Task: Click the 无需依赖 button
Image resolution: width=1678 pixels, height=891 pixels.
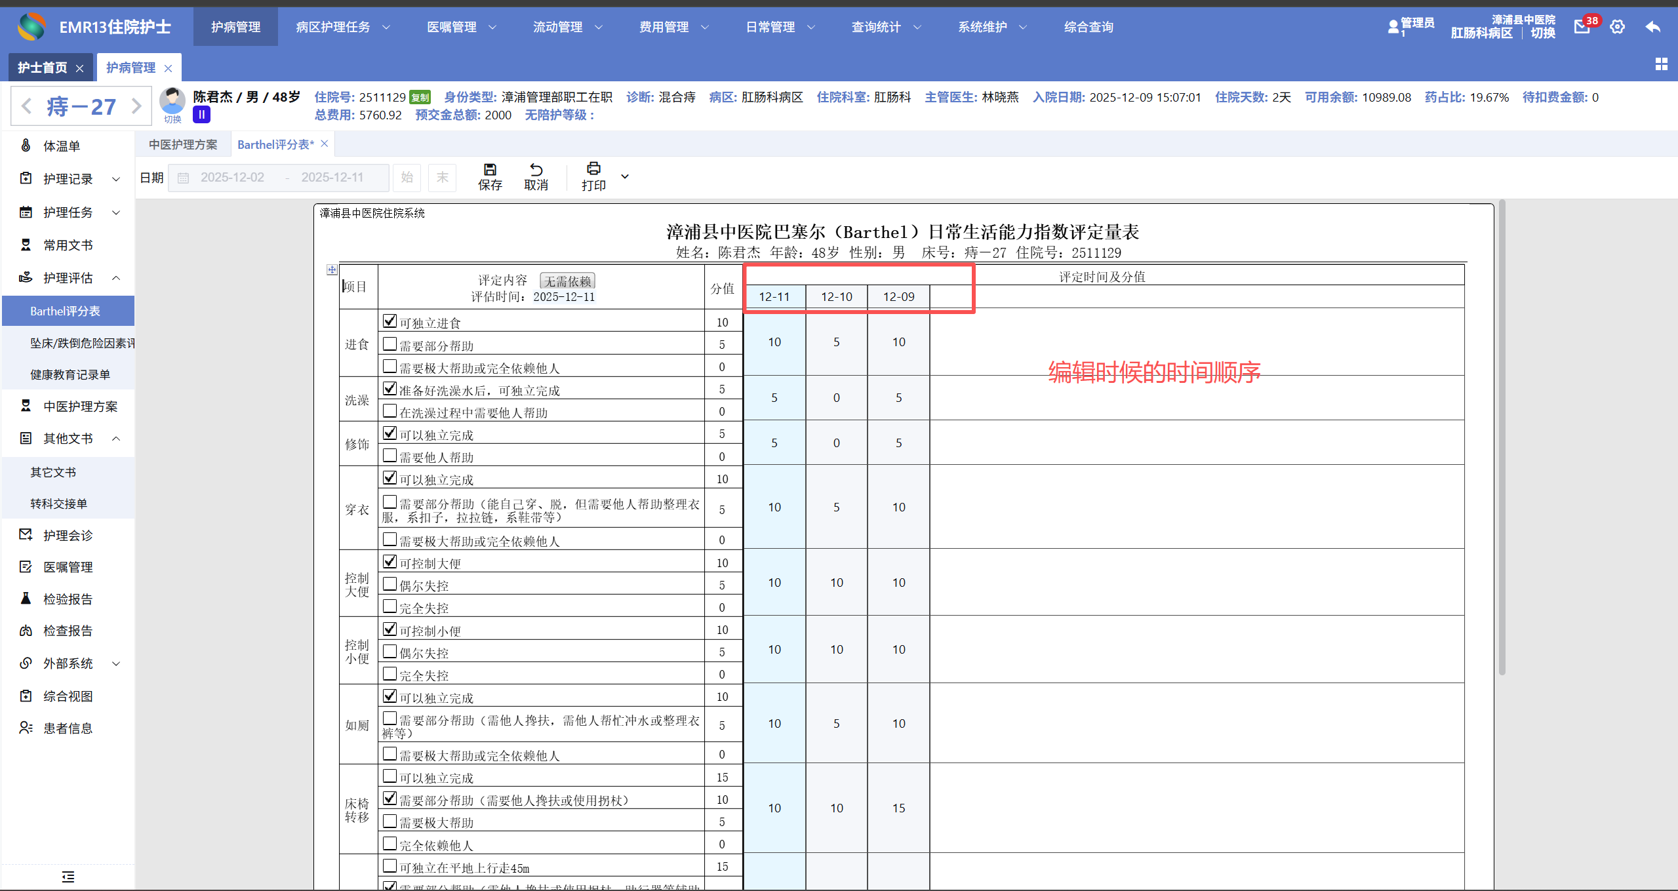Action: (567, 281)
